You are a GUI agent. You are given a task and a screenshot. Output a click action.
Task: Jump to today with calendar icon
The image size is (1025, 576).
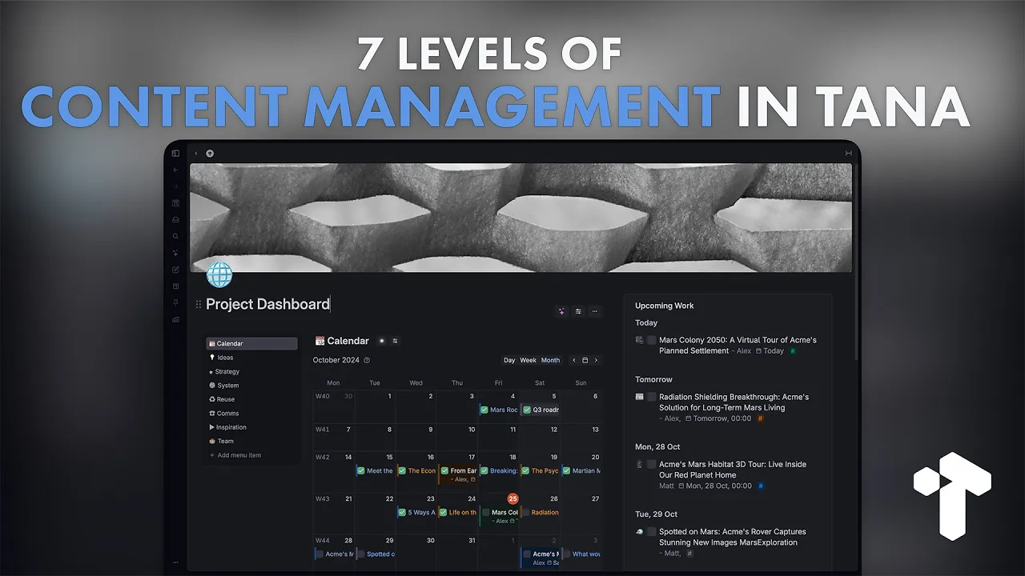pos(585,360)
